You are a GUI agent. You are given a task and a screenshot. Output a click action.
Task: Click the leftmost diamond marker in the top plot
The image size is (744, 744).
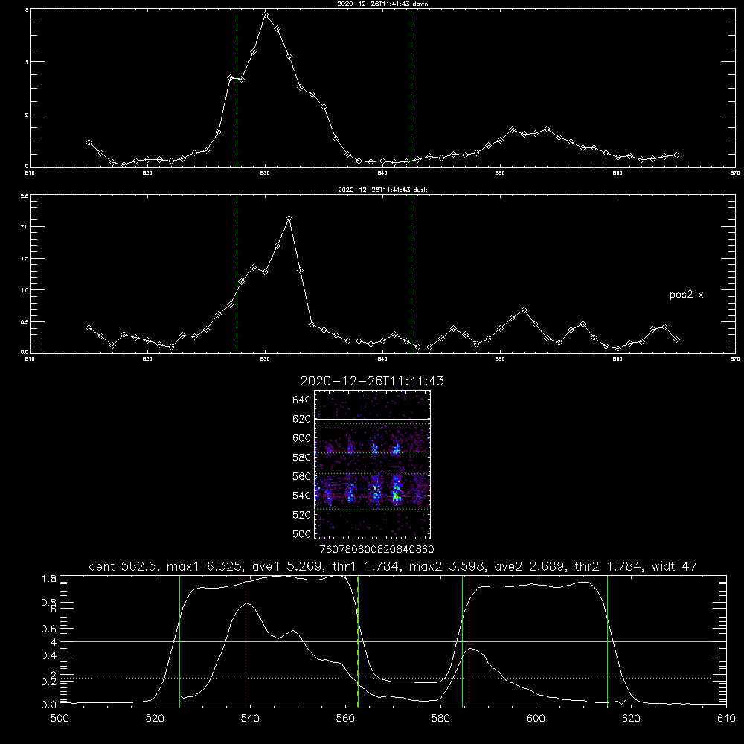click(89, 142)
